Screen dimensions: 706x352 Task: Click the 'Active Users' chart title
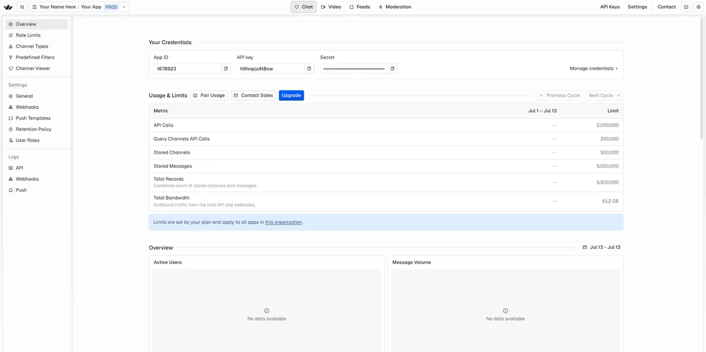tap(168, 263)
